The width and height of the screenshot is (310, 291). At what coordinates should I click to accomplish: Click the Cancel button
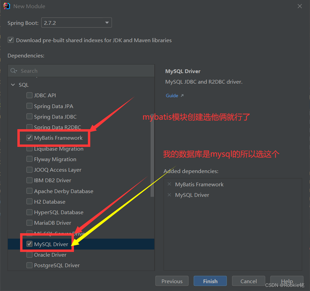point(249,281)
